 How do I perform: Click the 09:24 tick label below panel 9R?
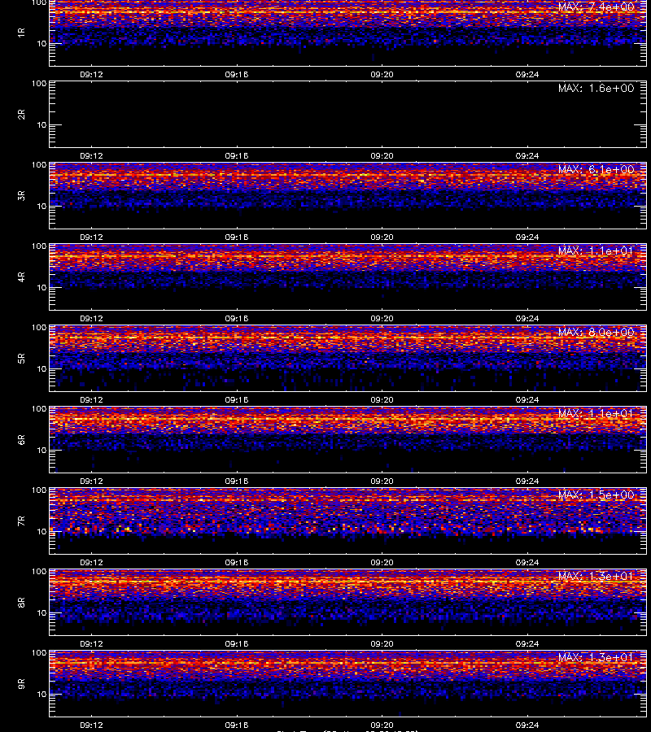[x=527, y=725]
